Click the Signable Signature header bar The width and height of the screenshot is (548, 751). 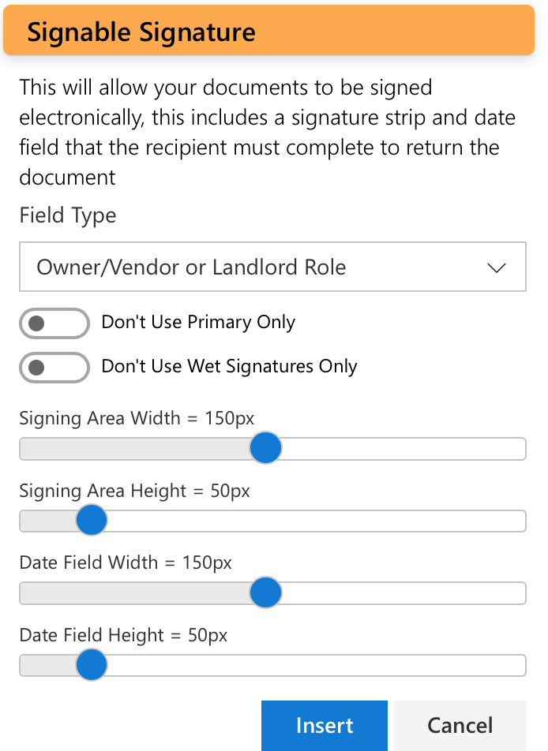coord(268,31)
